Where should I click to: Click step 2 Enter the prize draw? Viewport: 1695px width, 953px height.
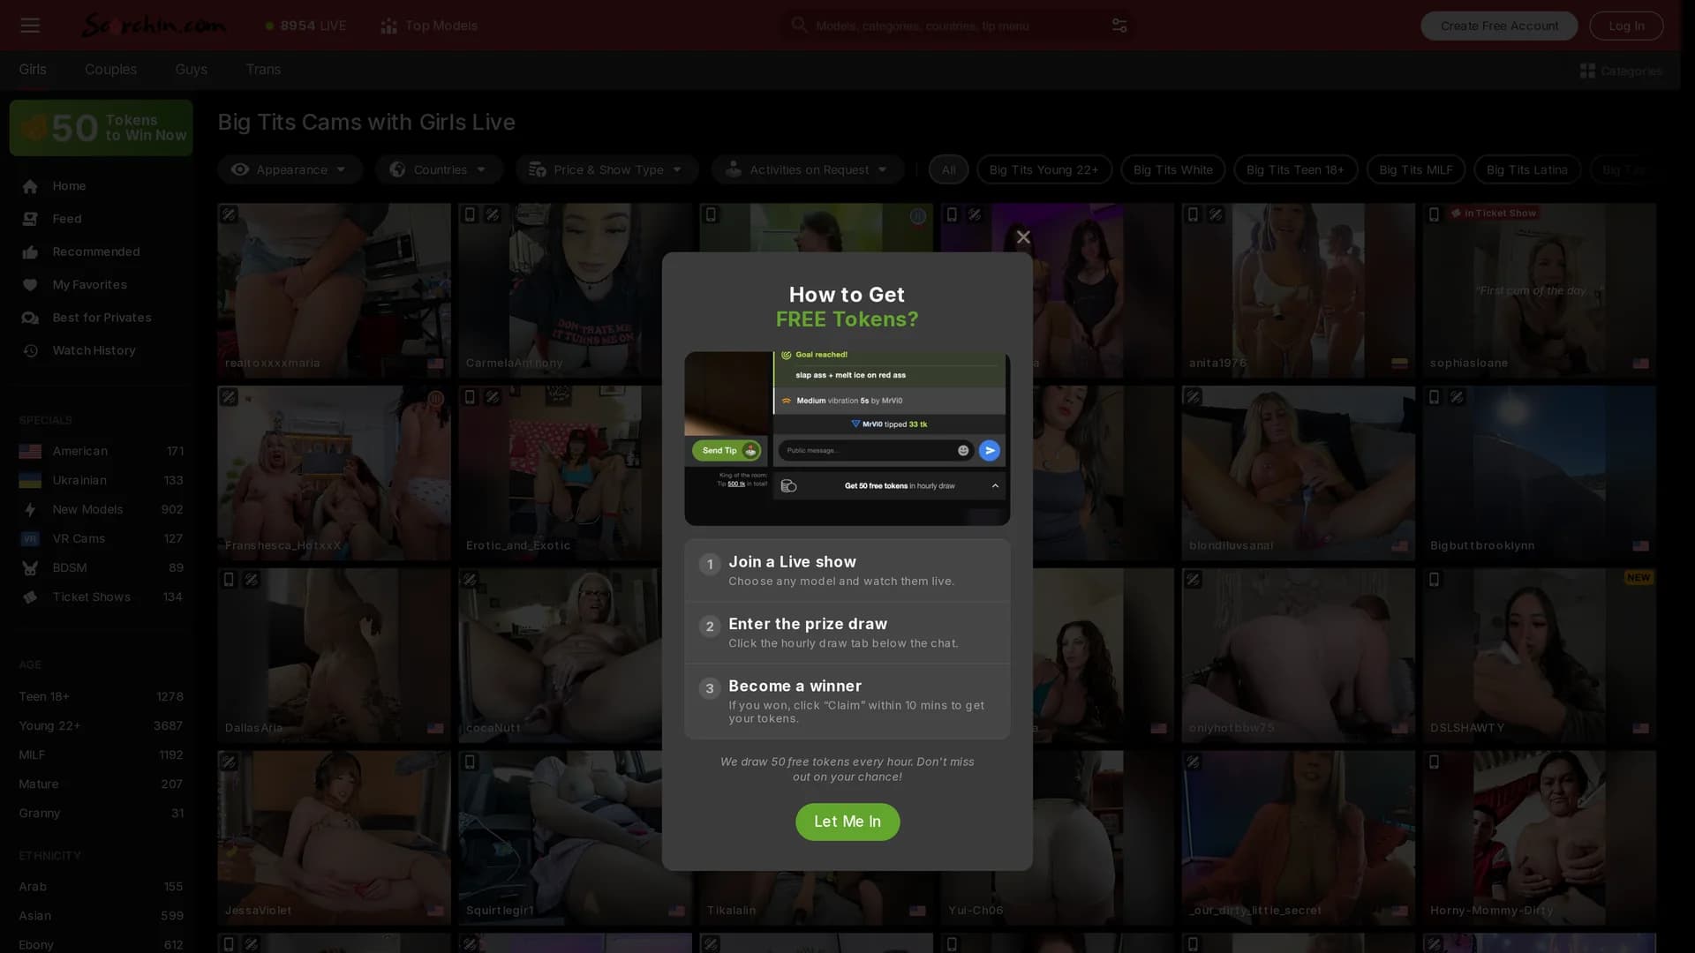[x=847, y=633]
